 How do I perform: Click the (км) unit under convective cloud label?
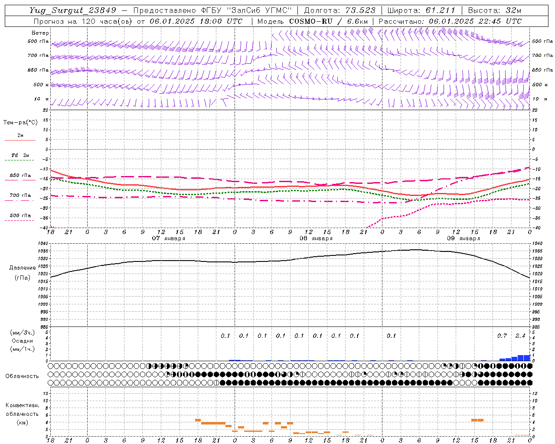22,422
